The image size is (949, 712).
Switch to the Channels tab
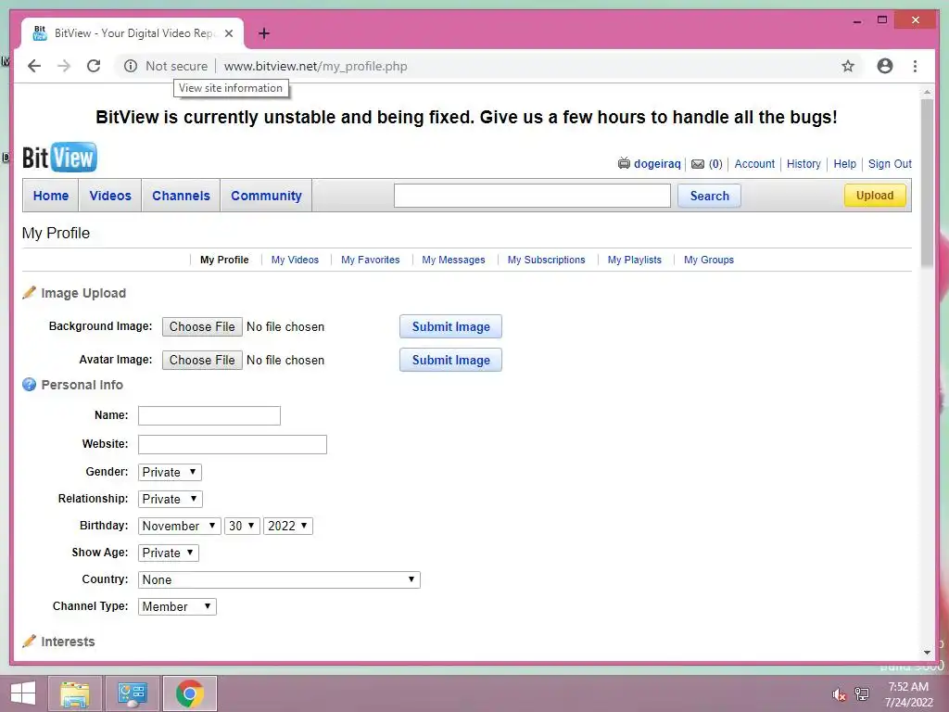click(181, 196)
